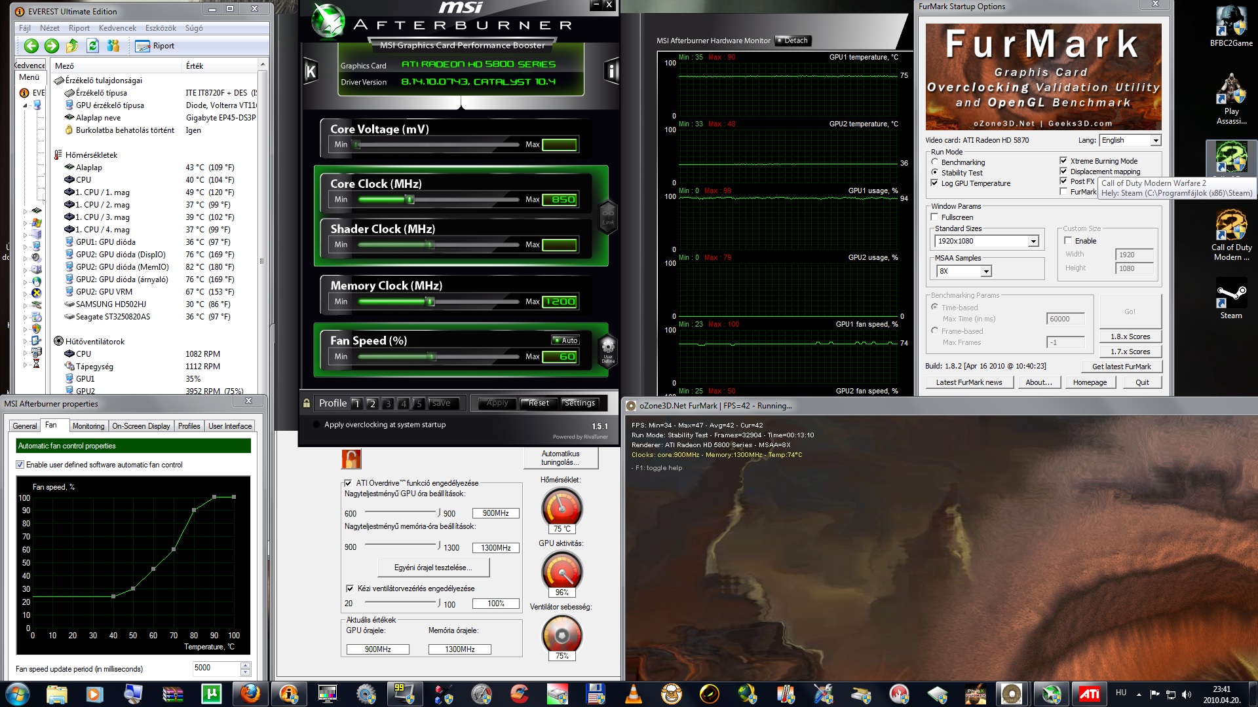Image resolution: width=1258 pixels, height=707 pixels.
Task: Toggle Log GPU Temperature checkbox
Action: tap(935, 183)
